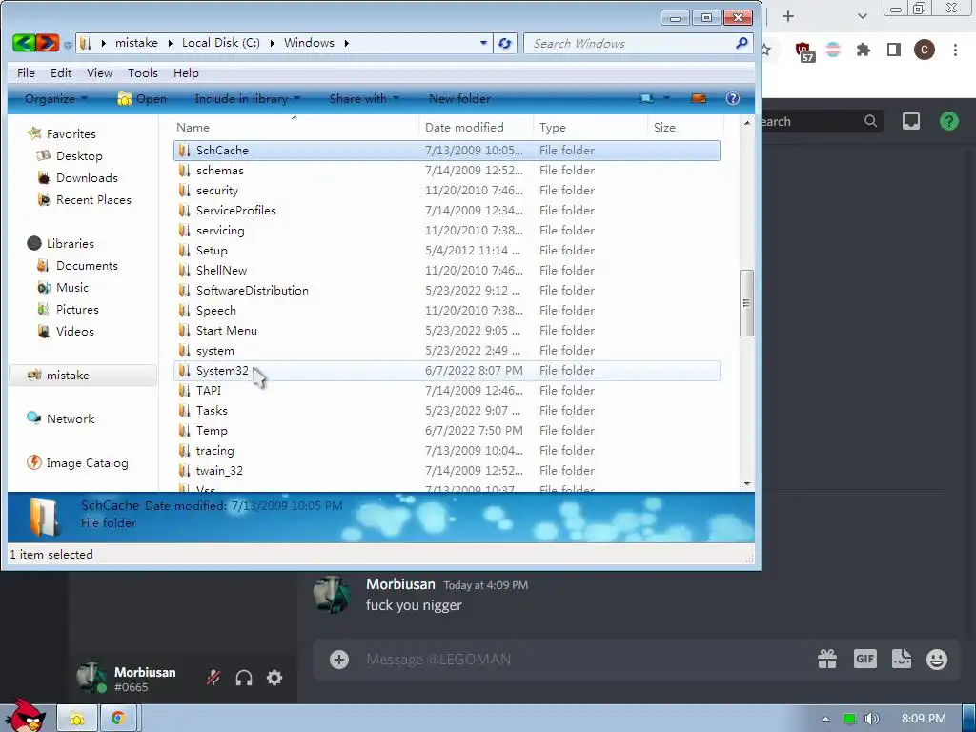This screenshot has height=732, width=976.
Task: Show hidden tray icons arrow
Action: (825, 719)
